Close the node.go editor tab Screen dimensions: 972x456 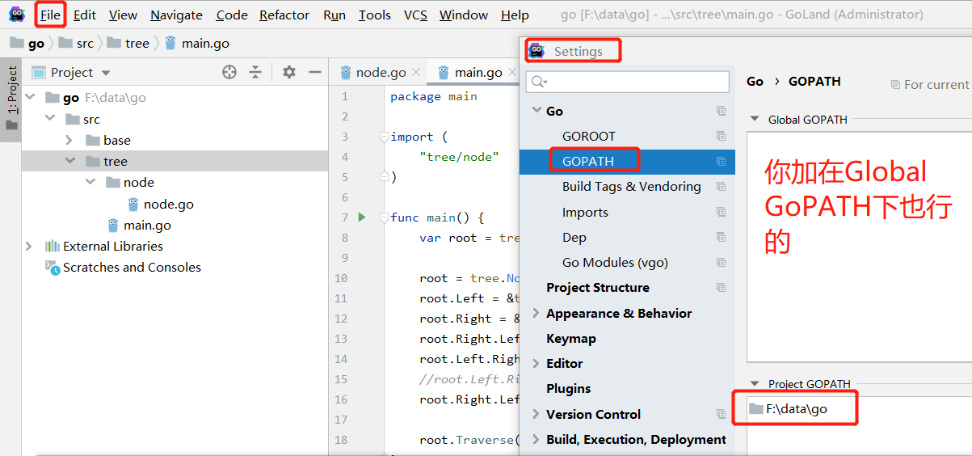pos(416,72)
